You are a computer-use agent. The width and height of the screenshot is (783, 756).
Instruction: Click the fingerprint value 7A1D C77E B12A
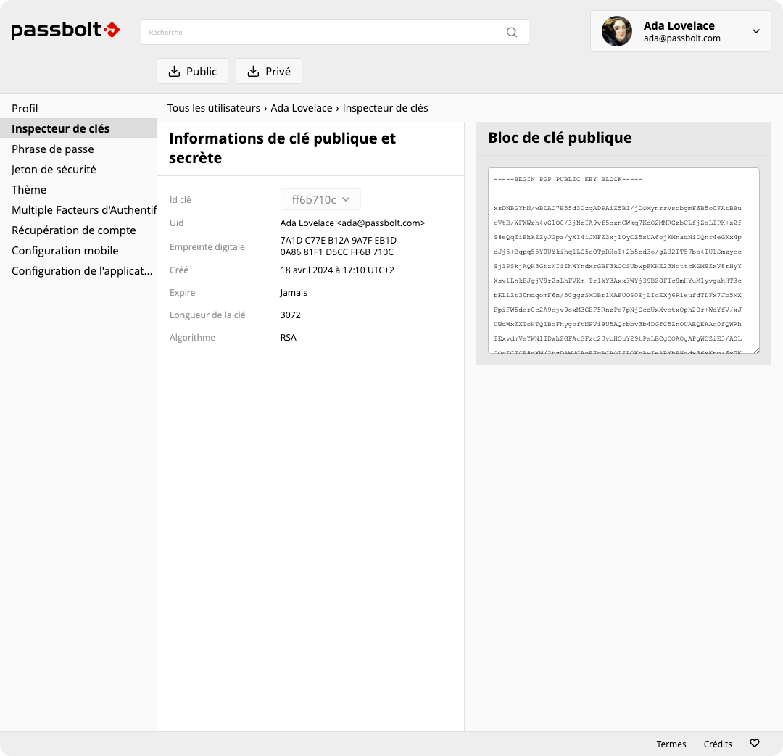coord(338,246)
